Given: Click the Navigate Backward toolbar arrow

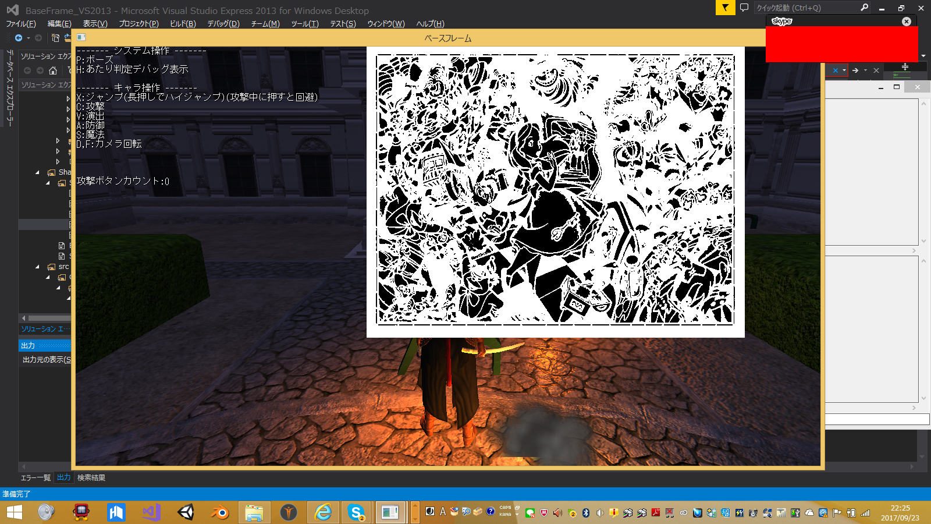Looking at the screenshot, I should pos(19,38).
